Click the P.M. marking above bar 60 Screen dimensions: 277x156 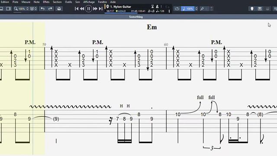tap(216, 42)
